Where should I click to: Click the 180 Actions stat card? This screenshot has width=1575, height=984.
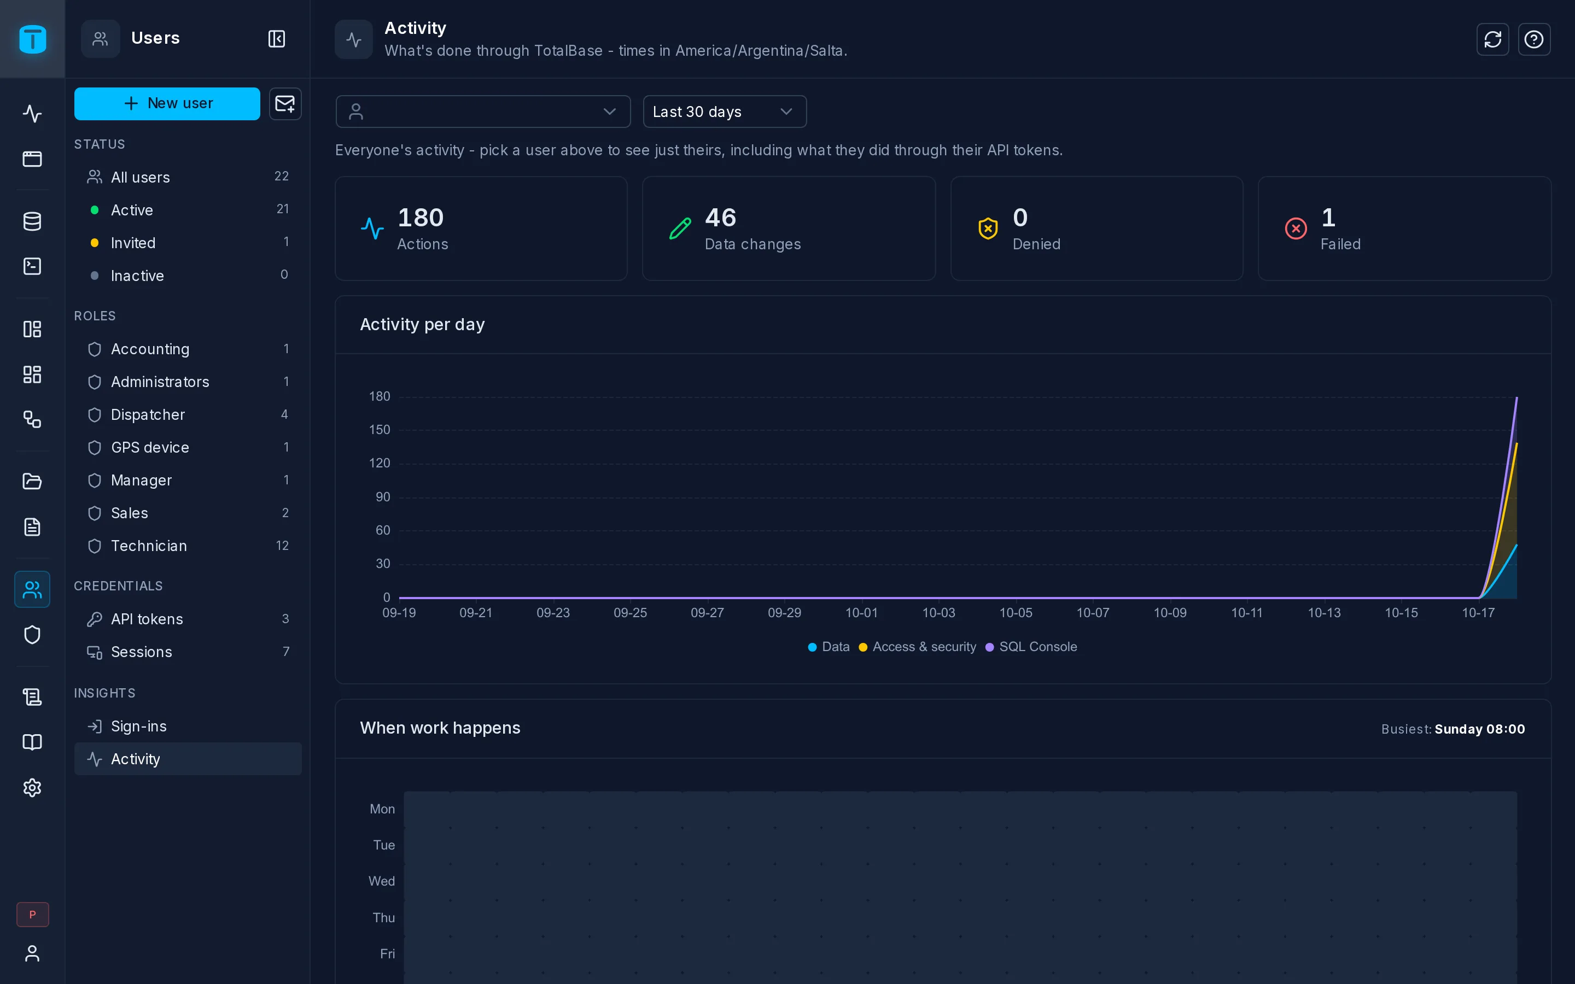(x=481, y=229)
